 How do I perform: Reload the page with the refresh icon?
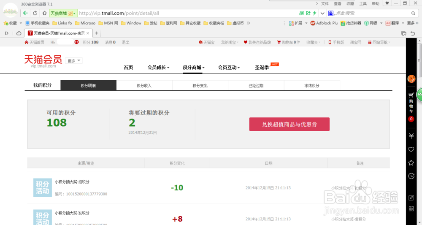click(x=35, y=13)
